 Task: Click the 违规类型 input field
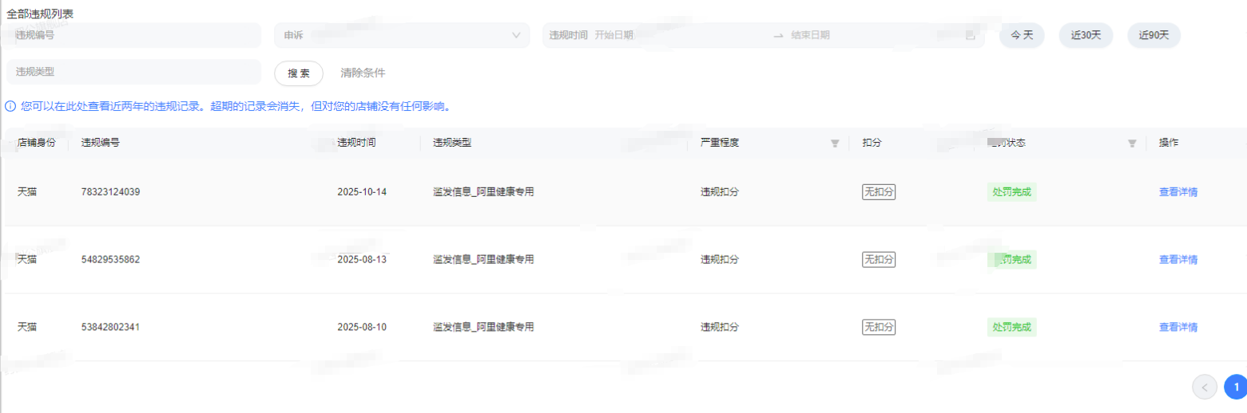(x=133, y=72)
